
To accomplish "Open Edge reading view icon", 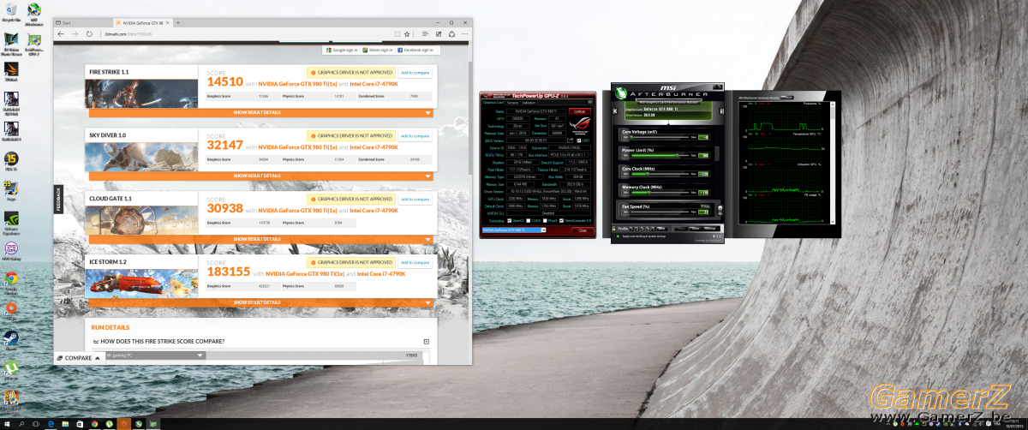I will (x=397, y=34).
